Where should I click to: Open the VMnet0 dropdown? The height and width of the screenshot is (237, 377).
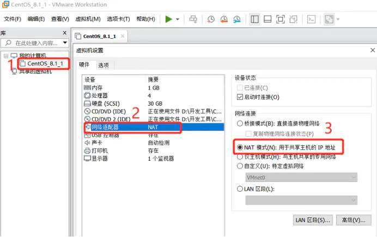point(301,178)
